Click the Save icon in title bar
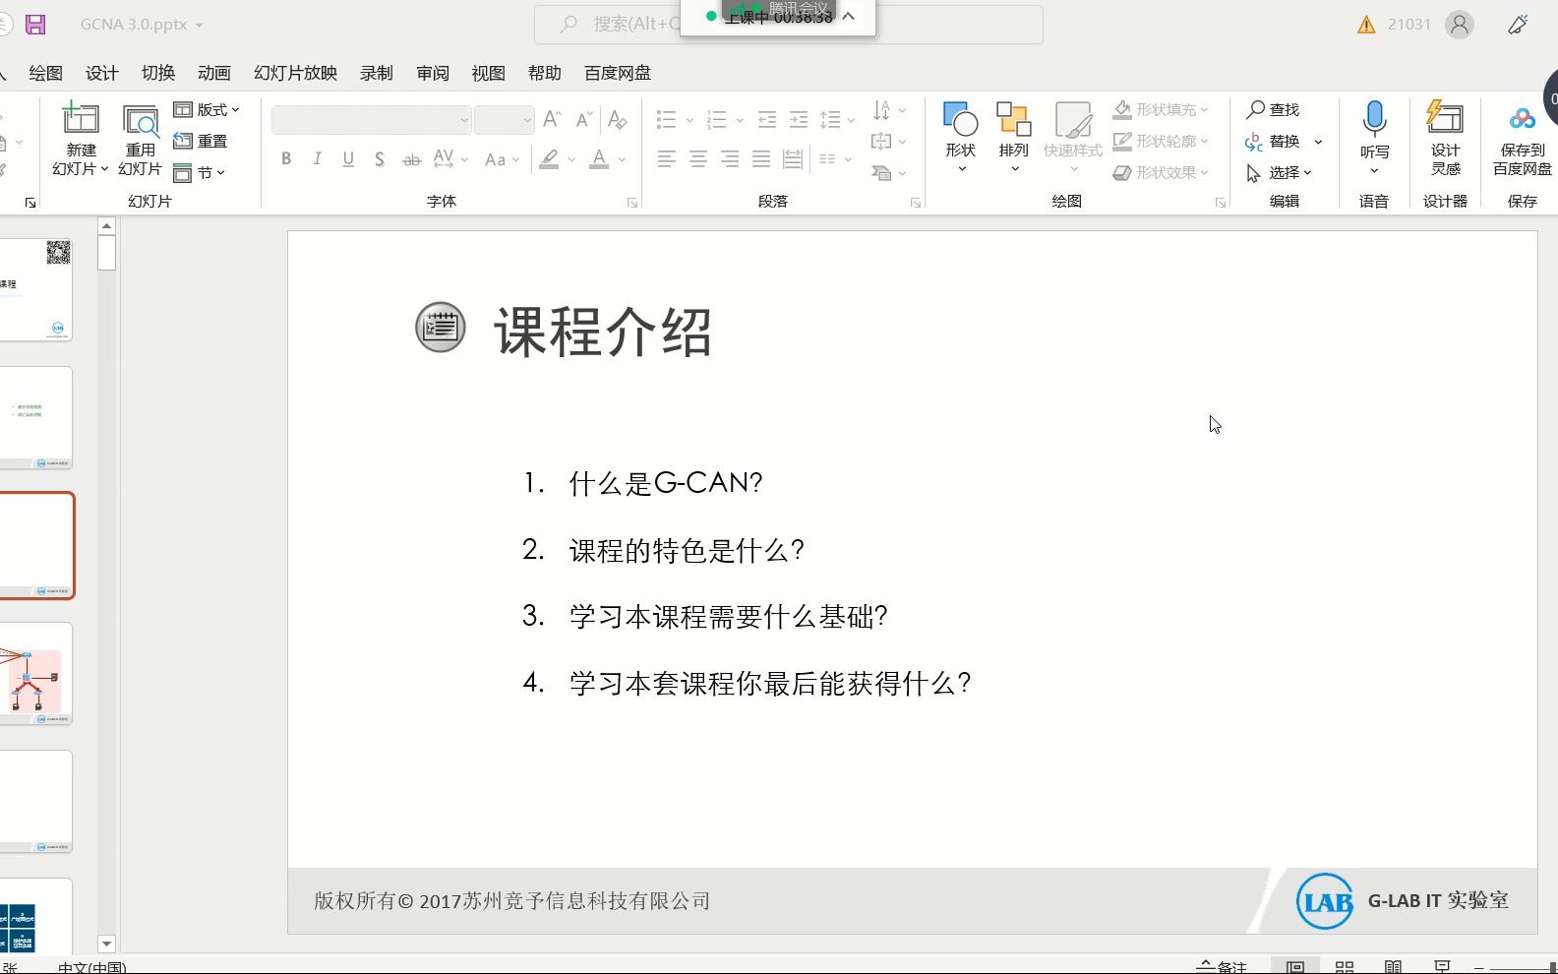 pyautogui.click(x=35, y=25)
